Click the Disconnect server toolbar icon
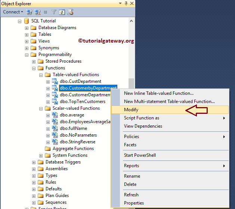Image resolution: width=235 pixels, height=209 pixels. (x=37, y=12)
